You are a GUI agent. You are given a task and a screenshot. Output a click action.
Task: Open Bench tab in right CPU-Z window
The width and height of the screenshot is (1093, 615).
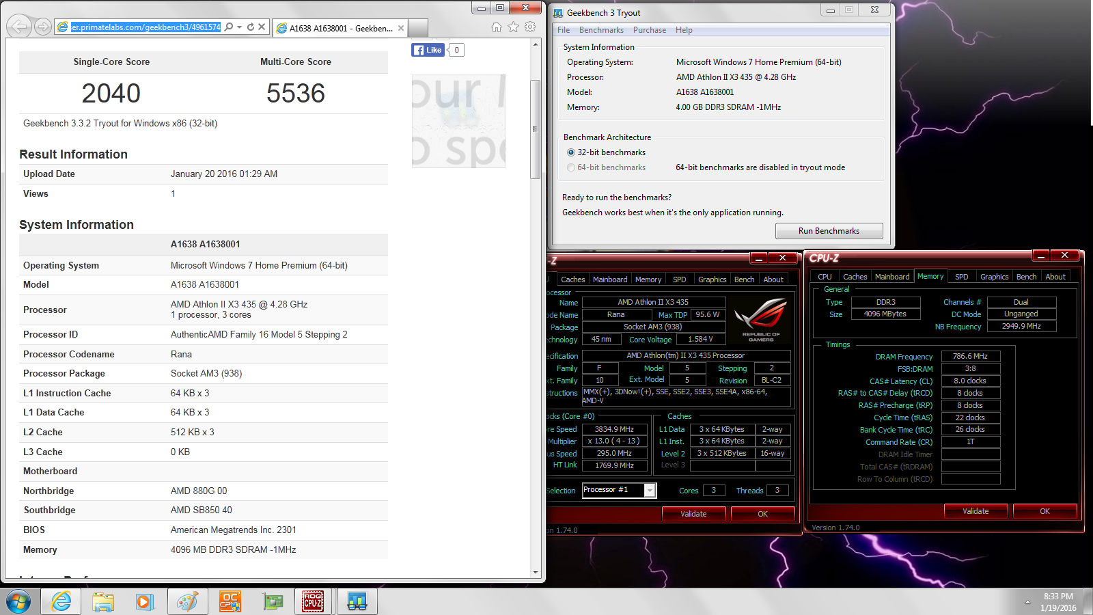coord(1026,277)
